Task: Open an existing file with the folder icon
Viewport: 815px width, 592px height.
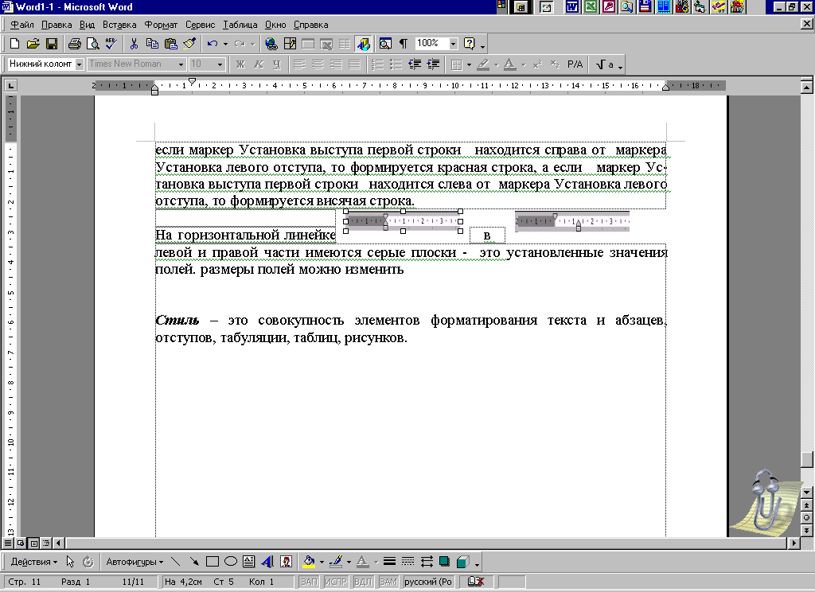Action: coord(33,44)
